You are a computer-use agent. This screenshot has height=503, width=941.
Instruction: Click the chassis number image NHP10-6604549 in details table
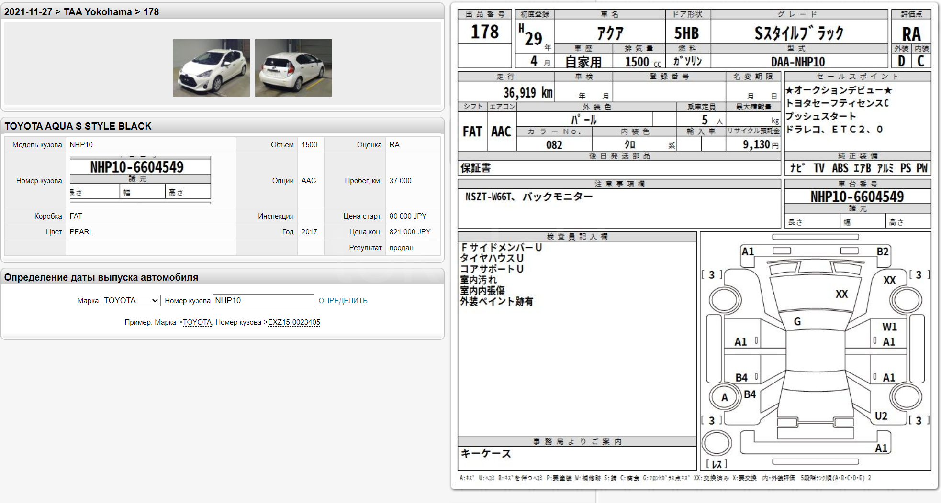pos(140,180)
